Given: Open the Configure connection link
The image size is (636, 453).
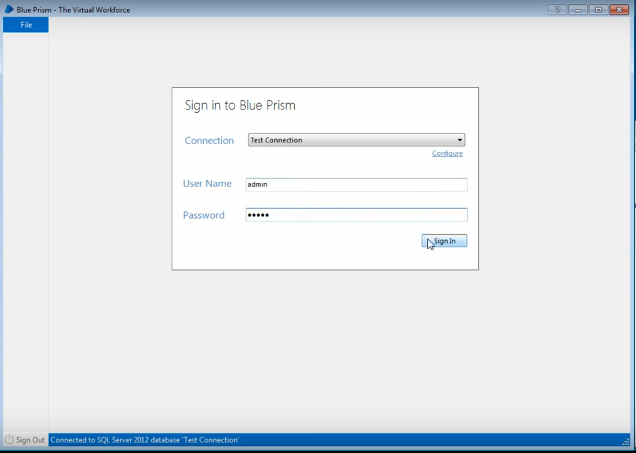Looking at the screenshot, I should coord(447,154).
